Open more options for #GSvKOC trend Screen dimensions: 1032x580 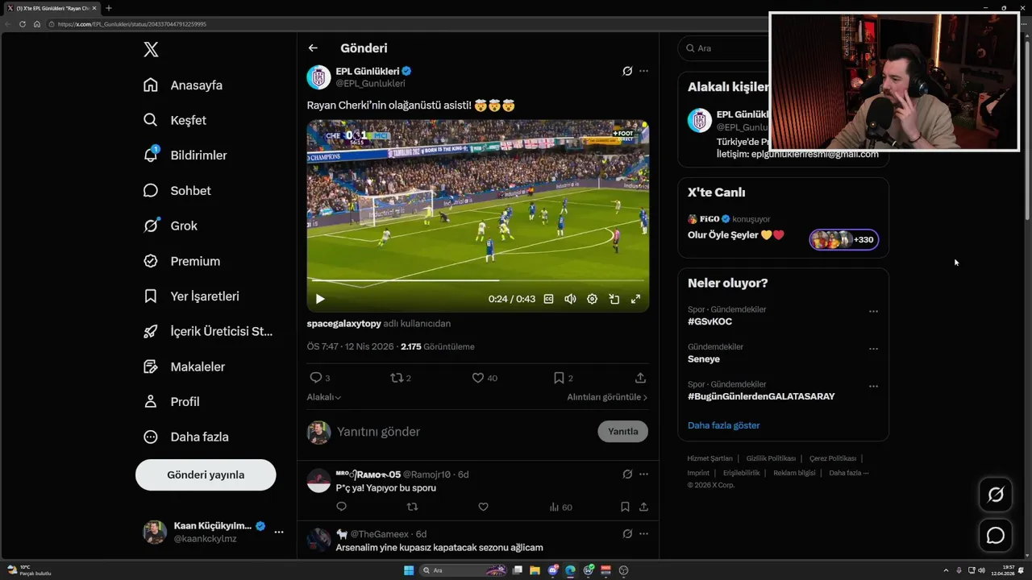click(x=873, y=311)
